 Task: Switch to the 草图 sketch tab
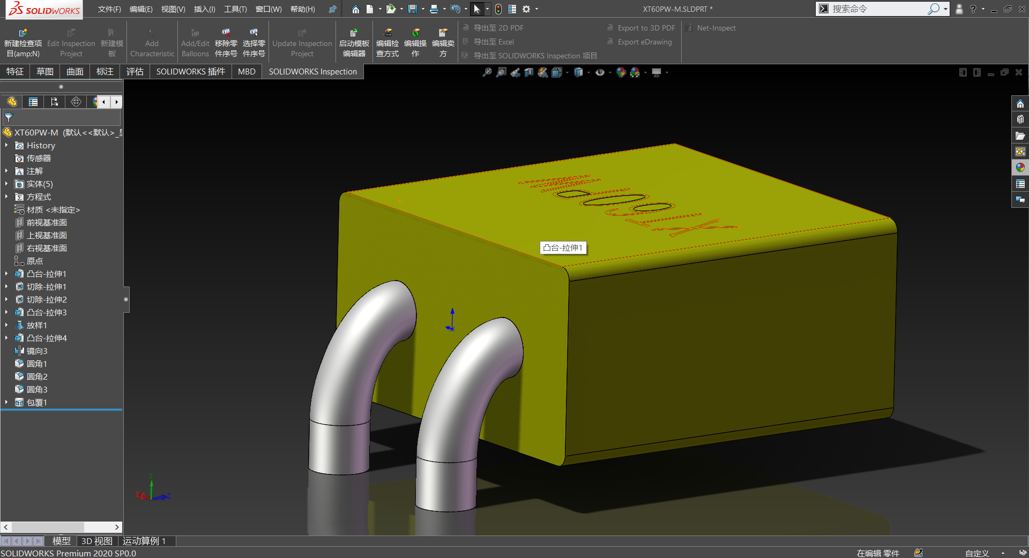(45, 72)
